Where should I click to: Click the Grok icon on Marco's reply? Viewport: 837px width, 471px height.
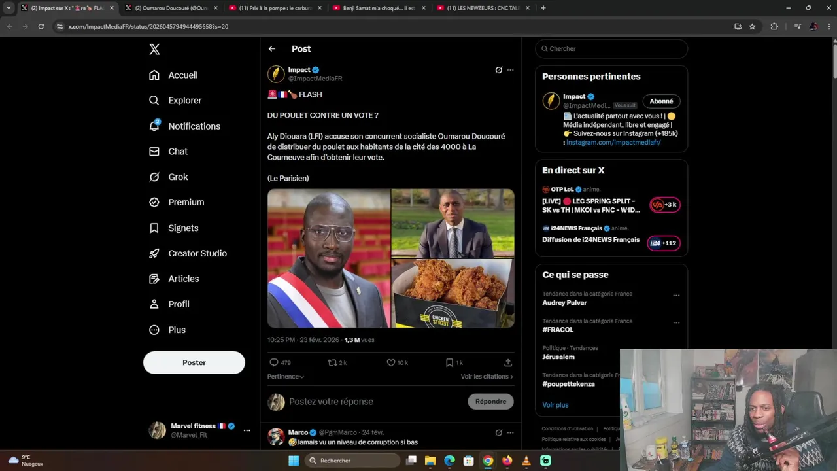498,432
